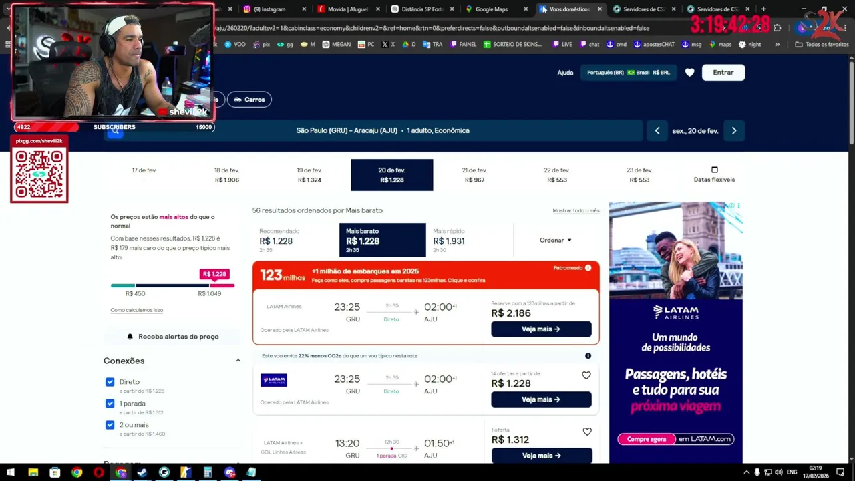Click the LATAM Airlines logo on direct flight
The width and height of the screenshot is (855, 481).
point(274,380)
